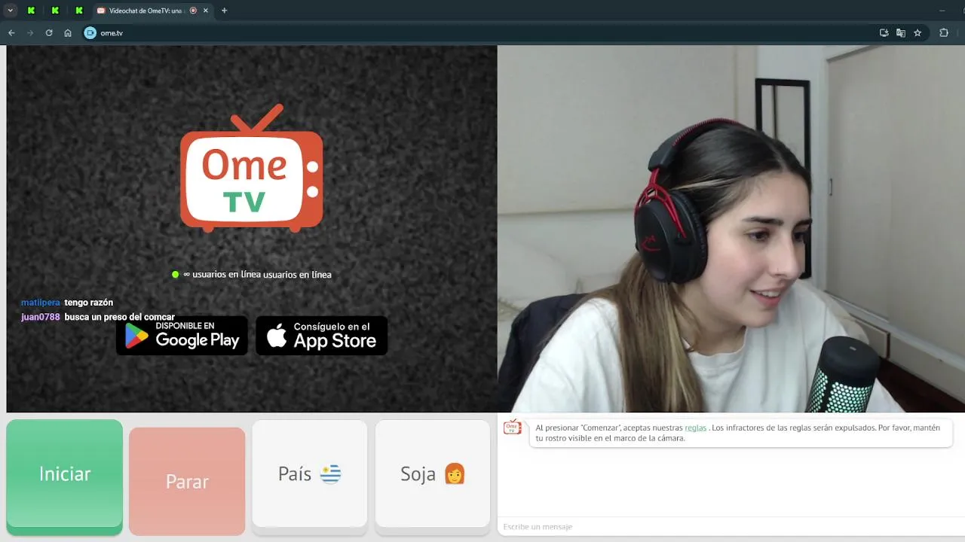Open browser extensions puzzle icon
Screen dimensions: 965x542
click(944, 33)
